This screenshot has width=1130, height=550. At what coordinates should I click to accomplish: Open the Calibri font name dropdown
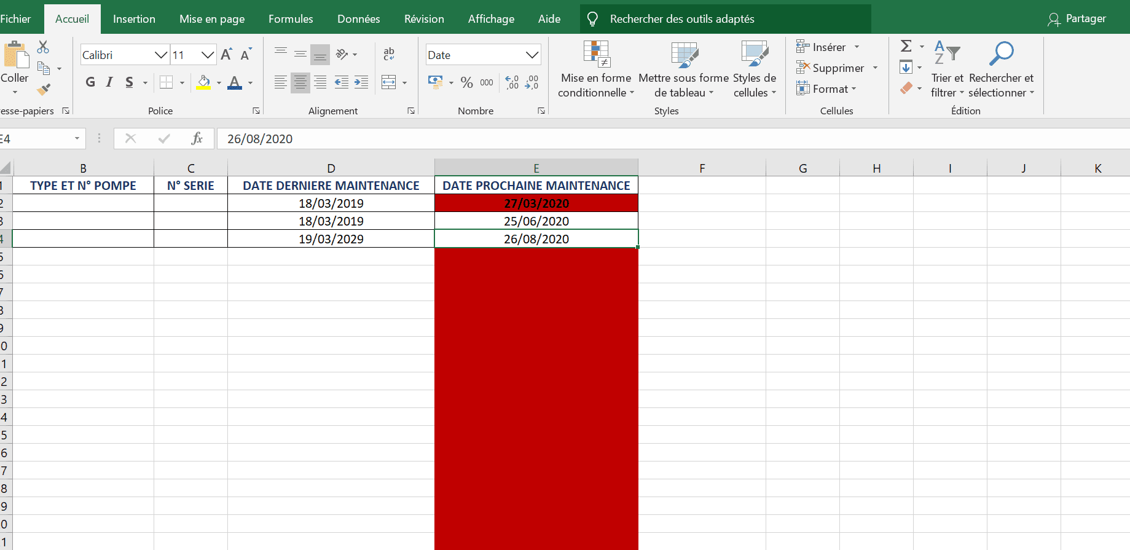pyautogui.click(x=161, y=55)
